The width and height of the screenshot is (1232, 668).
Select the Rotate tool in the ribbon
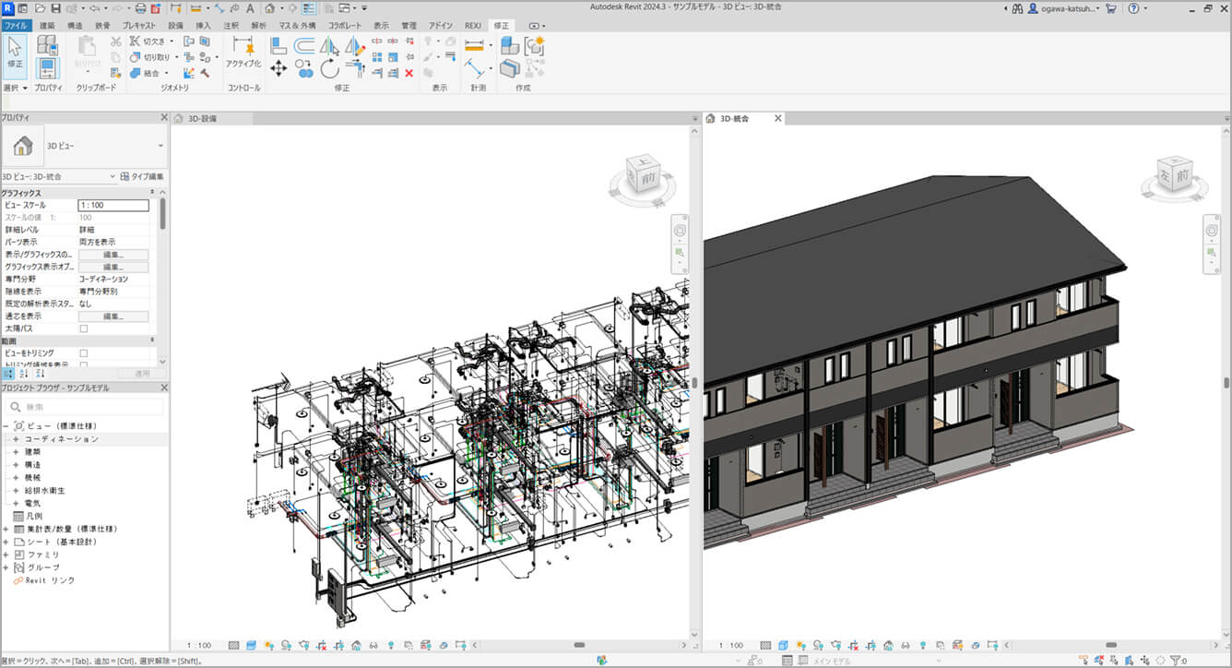coord(330,67)
